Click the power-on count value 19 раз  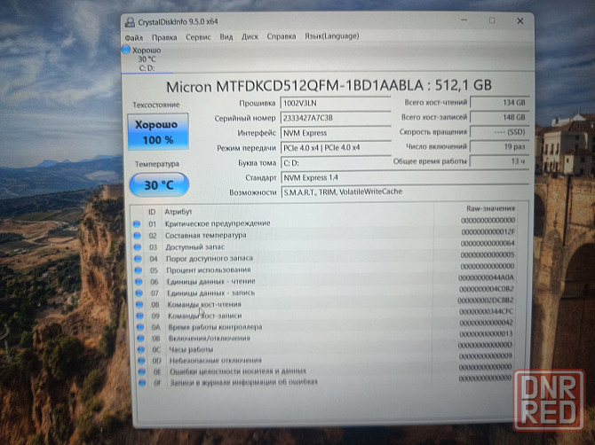point(499,146)
